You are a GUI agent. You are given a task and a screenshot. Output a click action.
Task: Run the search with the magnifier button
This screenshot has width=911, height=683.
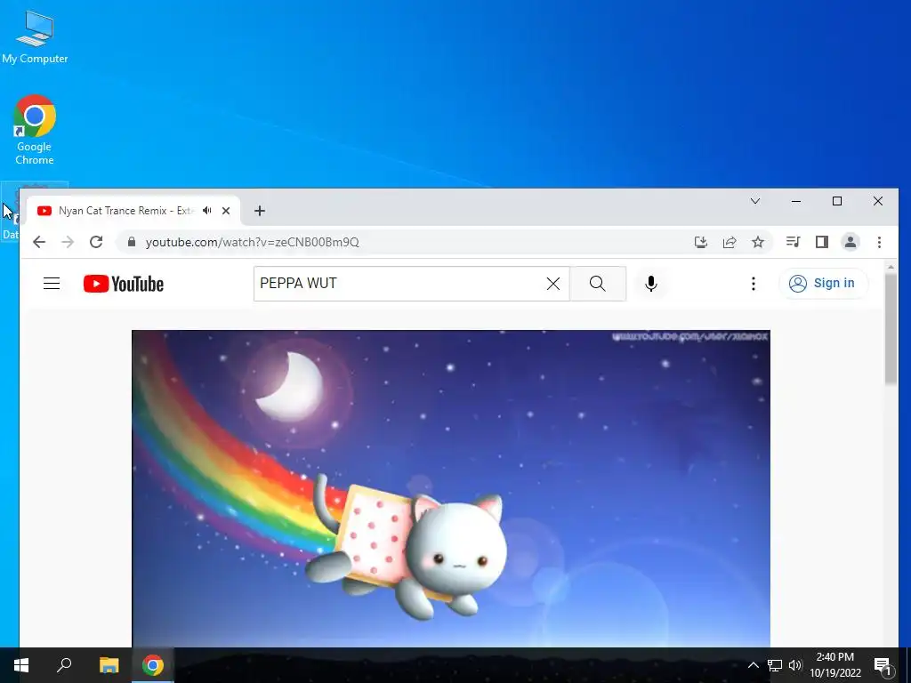coord(597,284)
